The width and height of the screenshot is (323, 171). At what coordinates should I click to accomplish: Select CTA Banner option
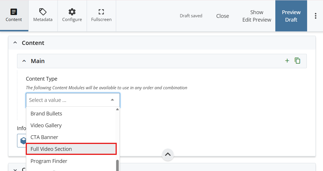44,137
